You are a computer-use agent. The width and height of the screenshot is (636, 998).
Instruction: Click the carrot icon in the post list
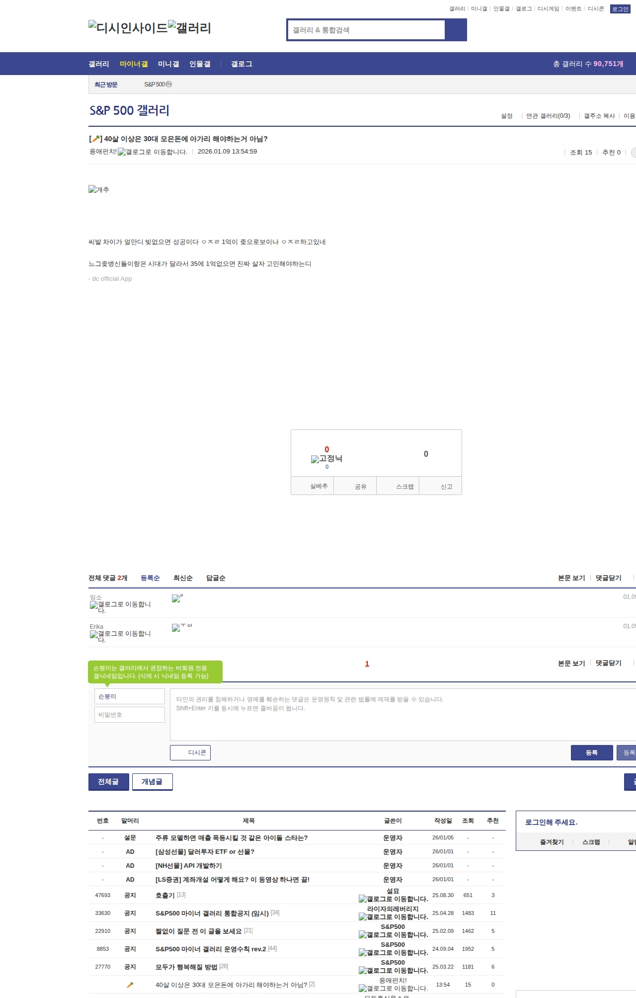(x=130, y=985)
